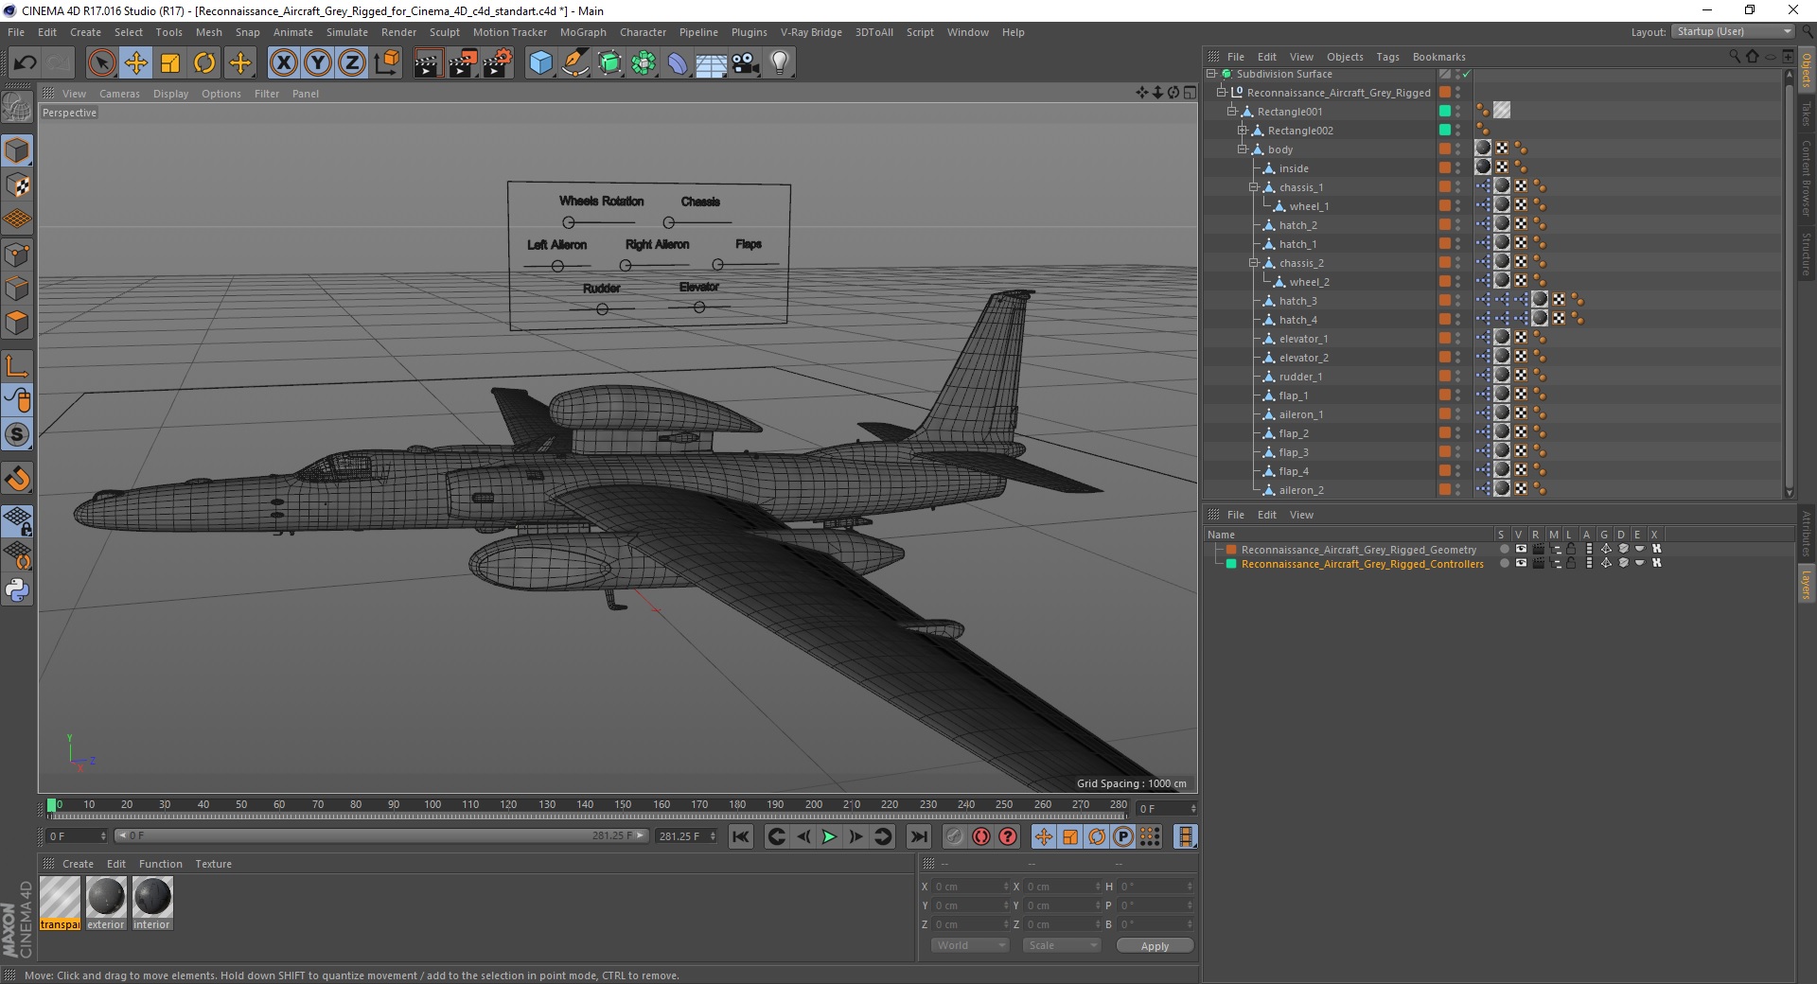Add a Cube primitive object
The height and width of the screenshot is (984, 1817).
click(540, 63)
